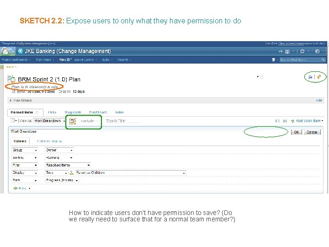The height and width of the screenshot is (247, 329).
Task: Click the Add Work Item link
Action: pyautogui.click(x=308, y=121)
